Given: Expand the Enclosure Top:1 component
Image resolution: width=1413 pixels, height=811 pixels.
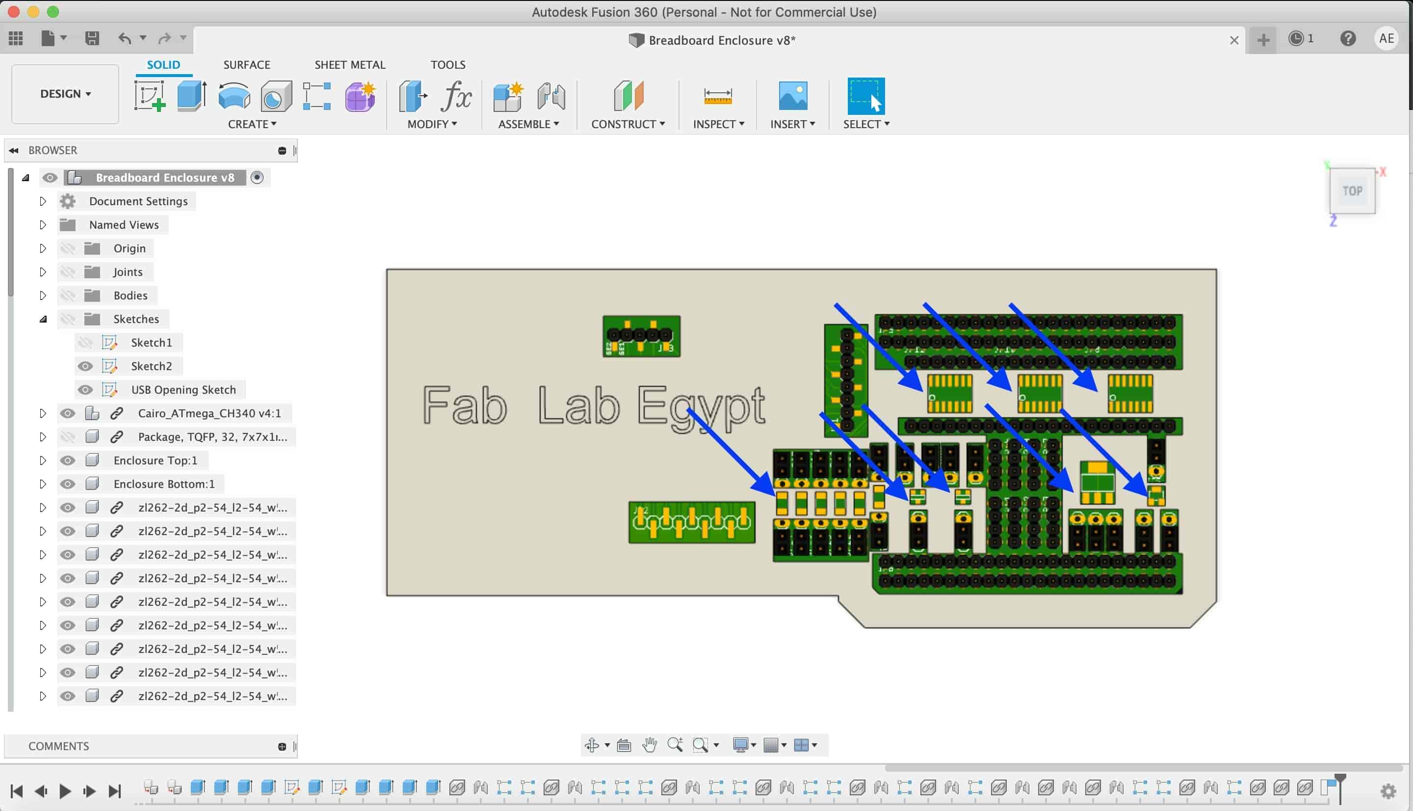Looking at the screenshot, I should (42, 460).
